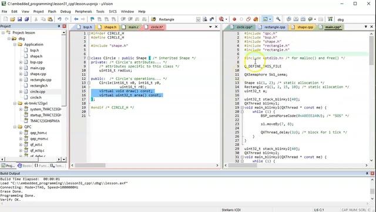376x212 pixels.
Task: Open the Flash menu
Action: coord(52,11)
